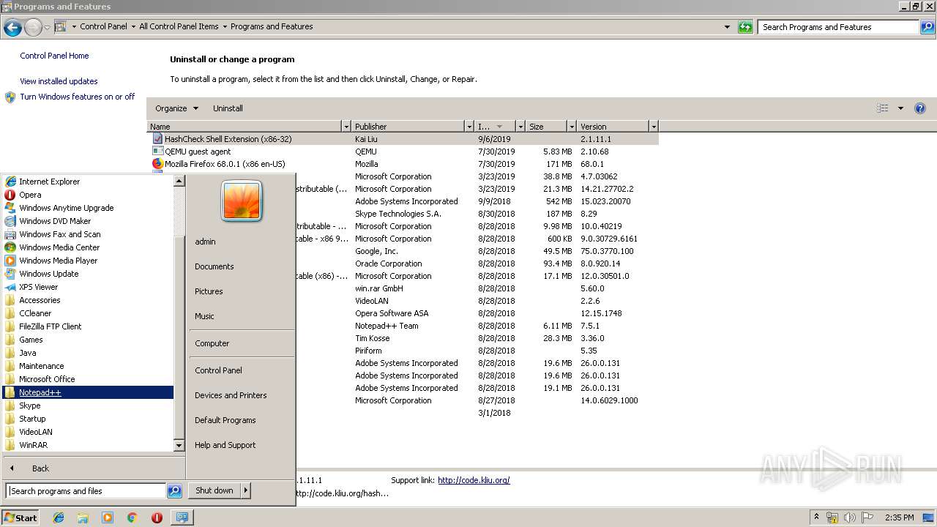Open the Java folder

coord(27,353)
